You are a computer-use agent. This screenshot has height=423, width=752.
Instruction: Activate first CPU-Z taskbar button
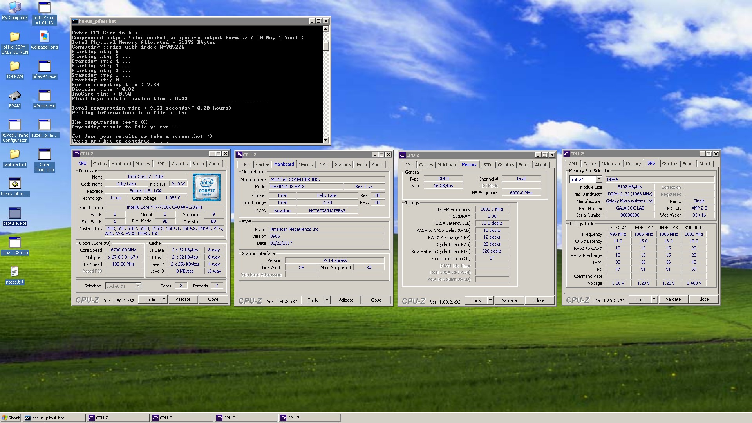coord(118,418)
